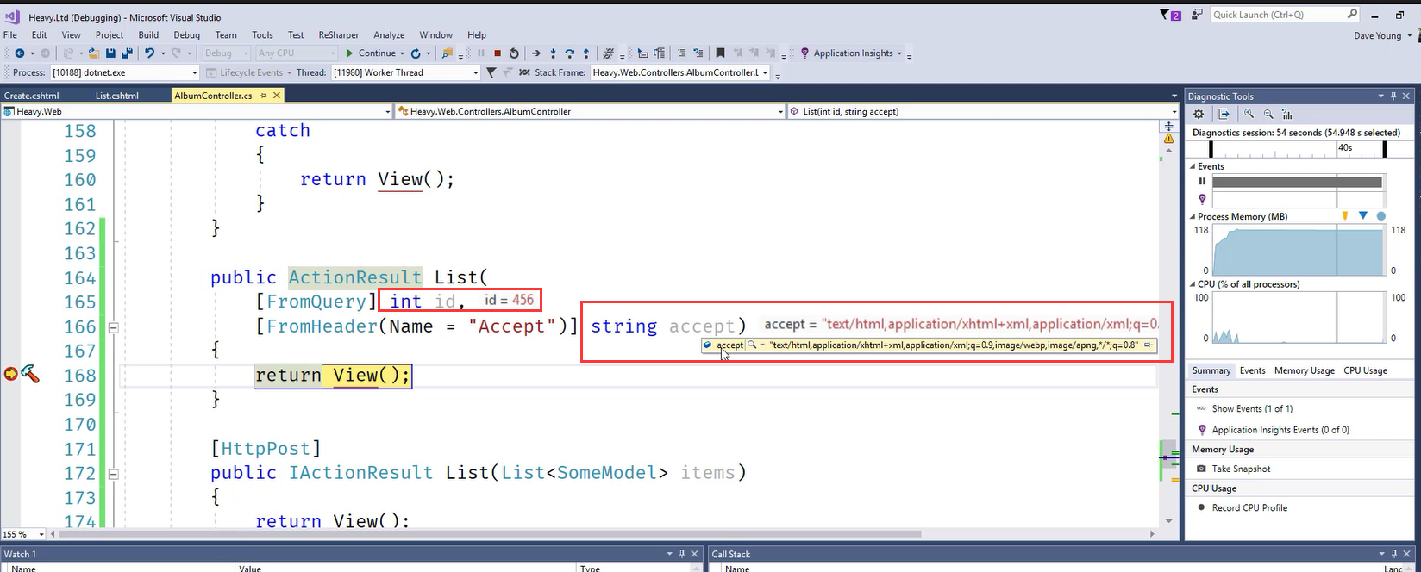
Task: Click Zoom Out magnifier in Diagnostic Tools
Action: pos(1268,114)
